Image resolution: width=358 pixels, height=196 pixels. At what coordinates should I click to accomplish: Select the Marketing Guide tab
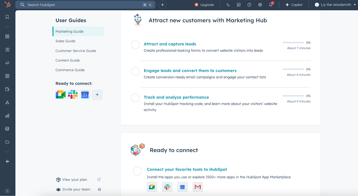(79, 31)
